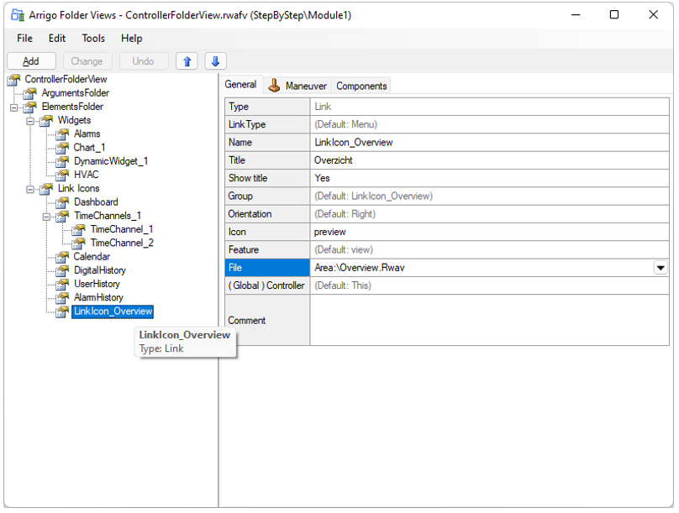Click the folder icon beside Link Icons
This screenshot has height=513, width=679.
tap(46, 189)
